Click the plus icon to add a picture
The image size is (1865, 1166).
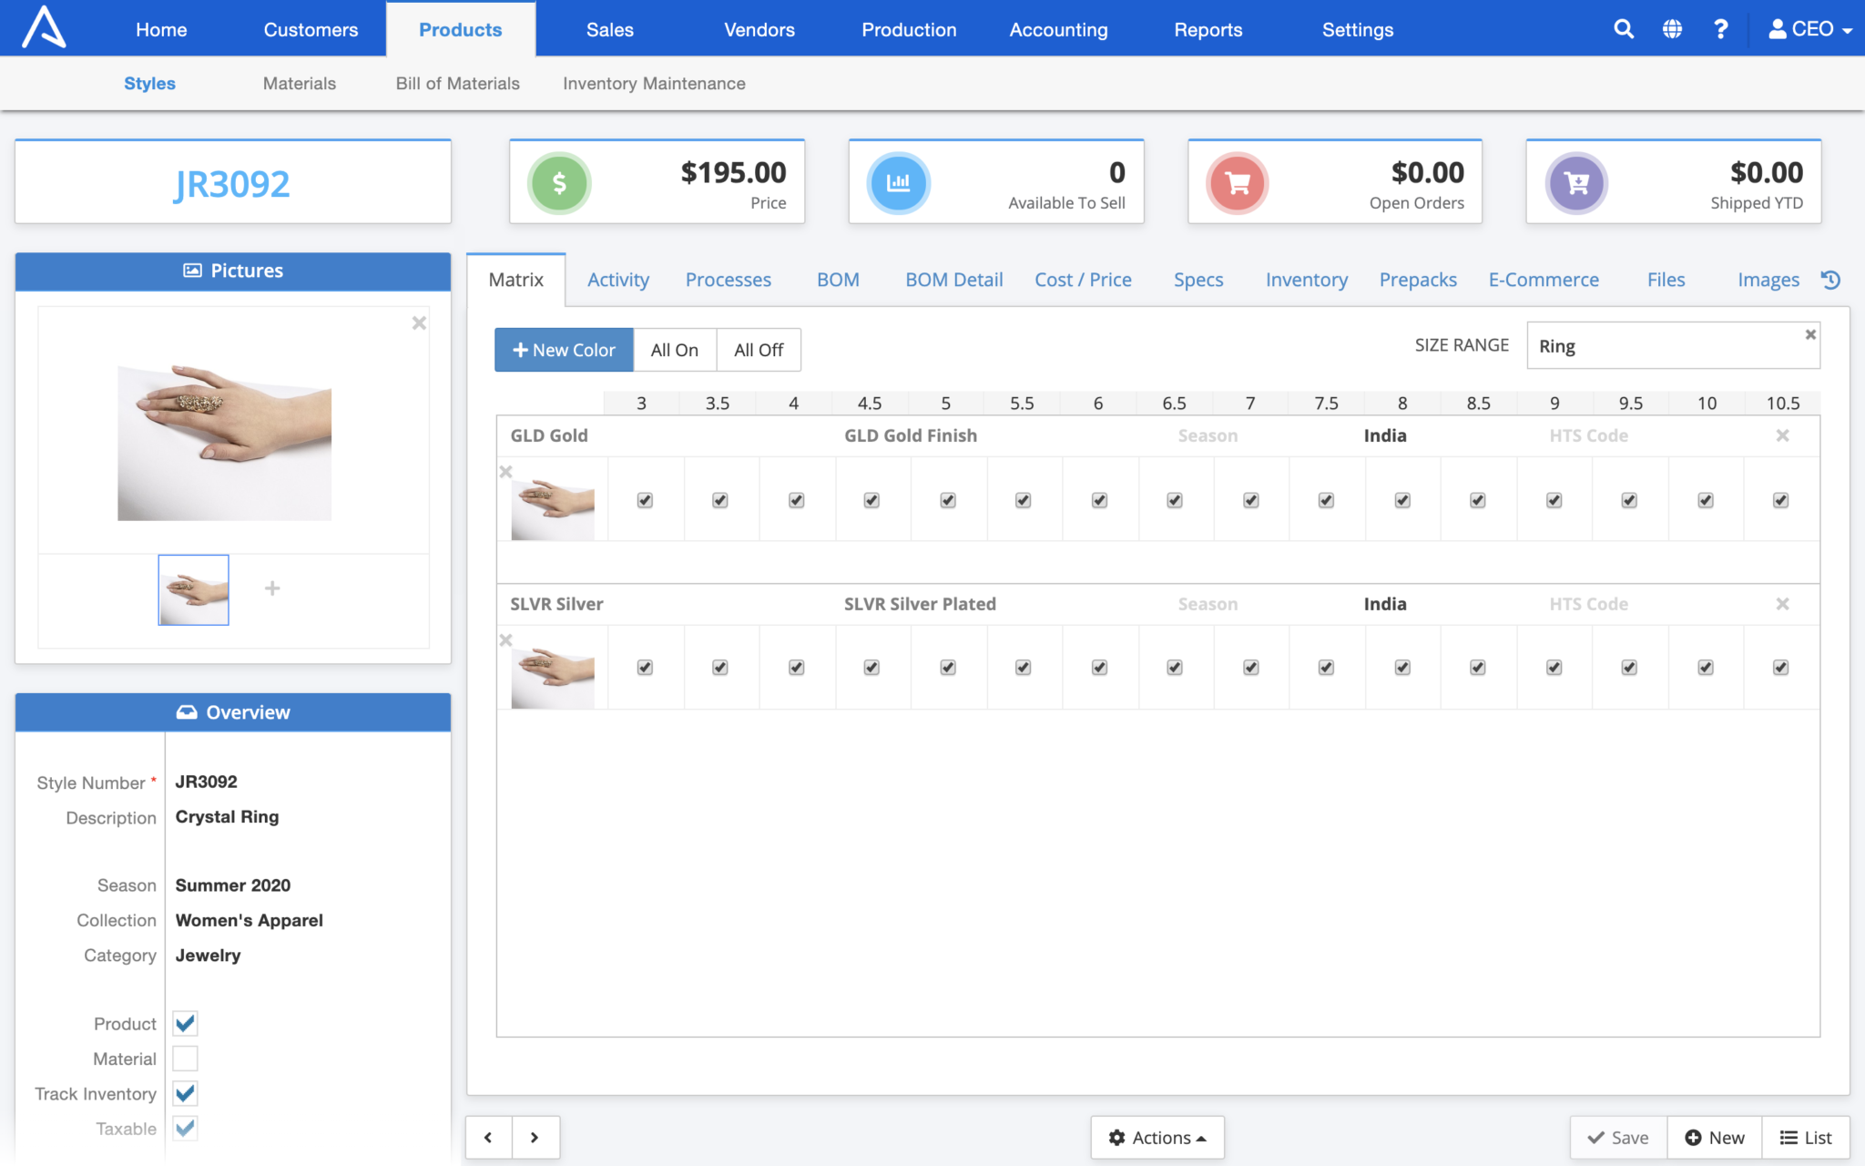click(272, 588)
